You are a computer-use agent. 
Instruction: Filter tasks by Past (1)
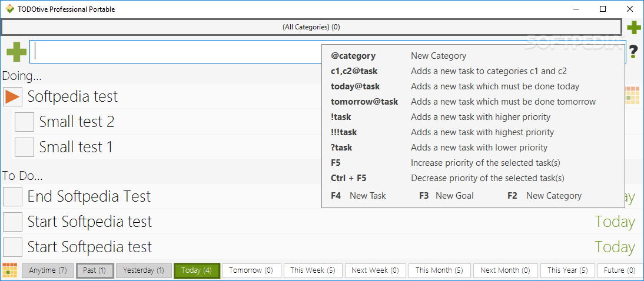(95, 270)
